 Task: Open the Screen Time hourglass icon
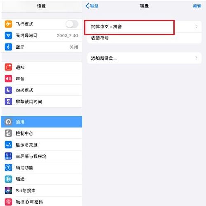click(x=8, y=102)
